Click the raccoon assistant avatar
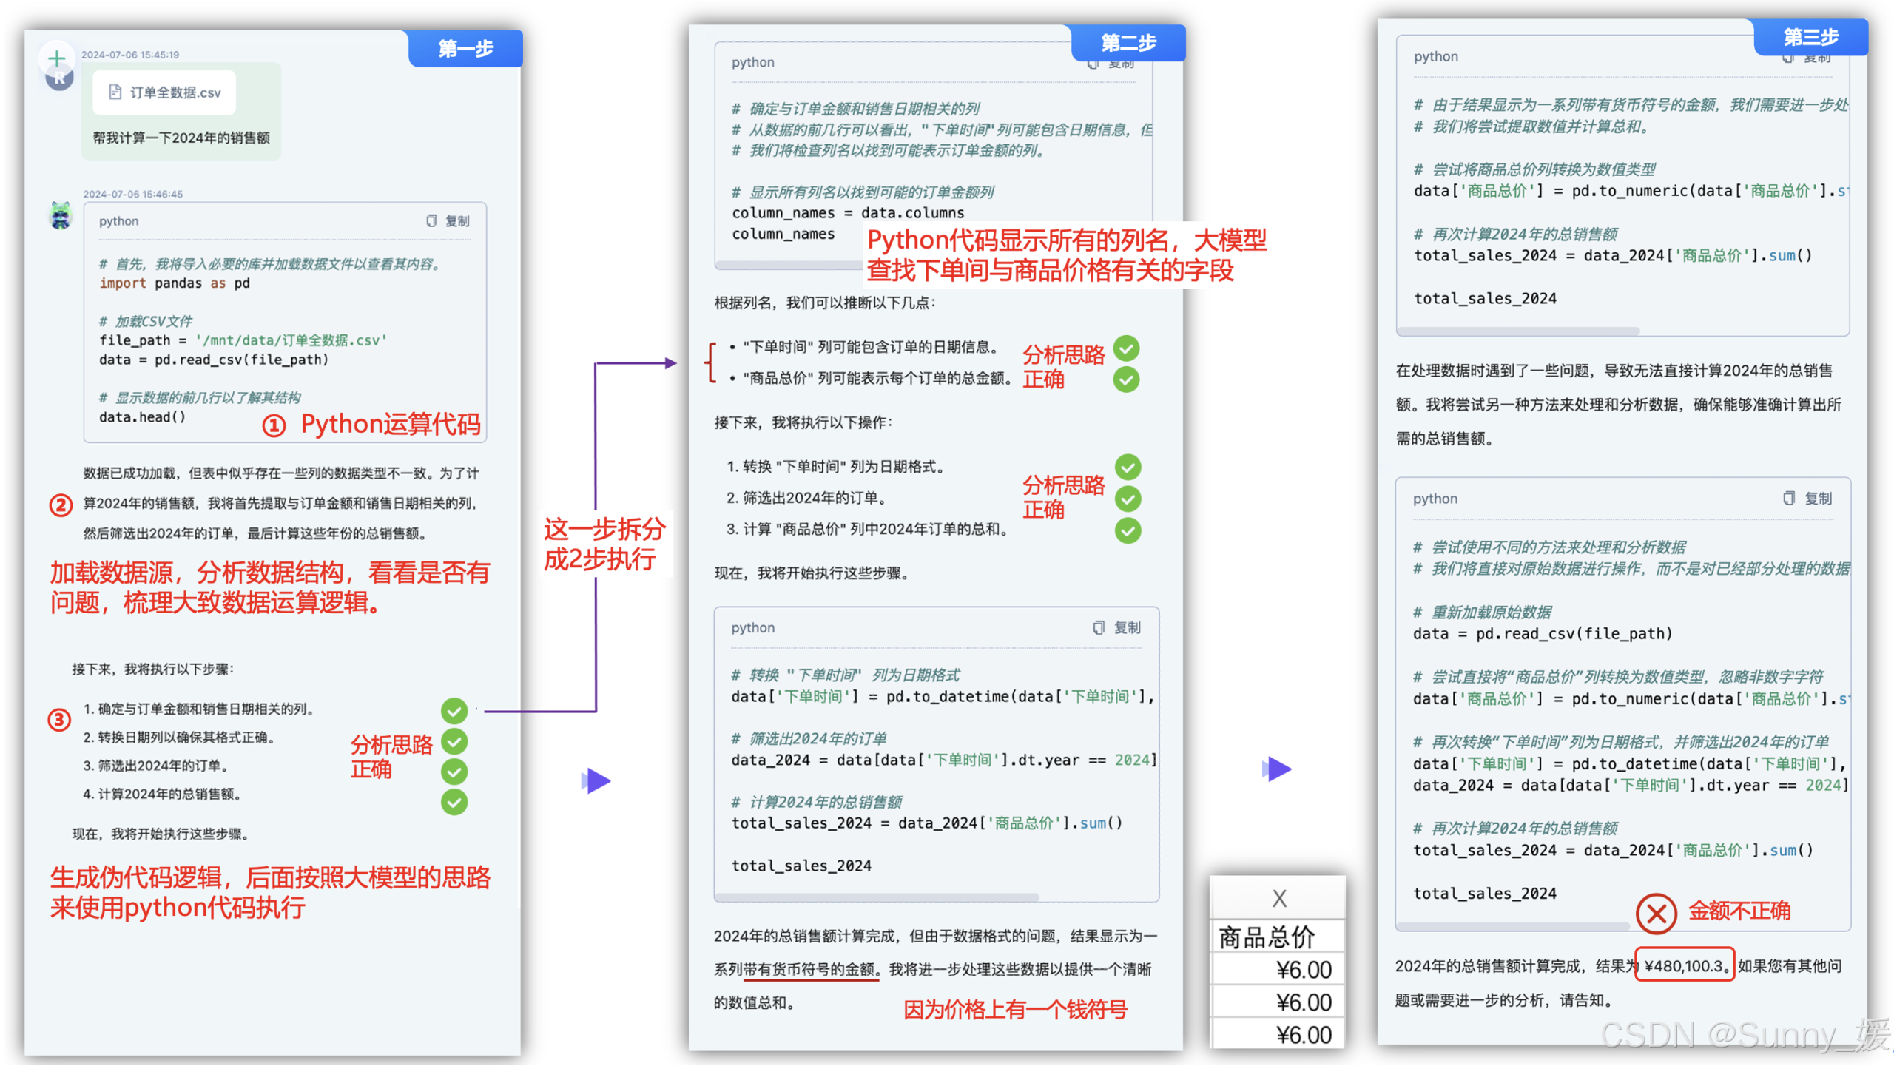1894x1066 pixels. [x=62, y=215]
